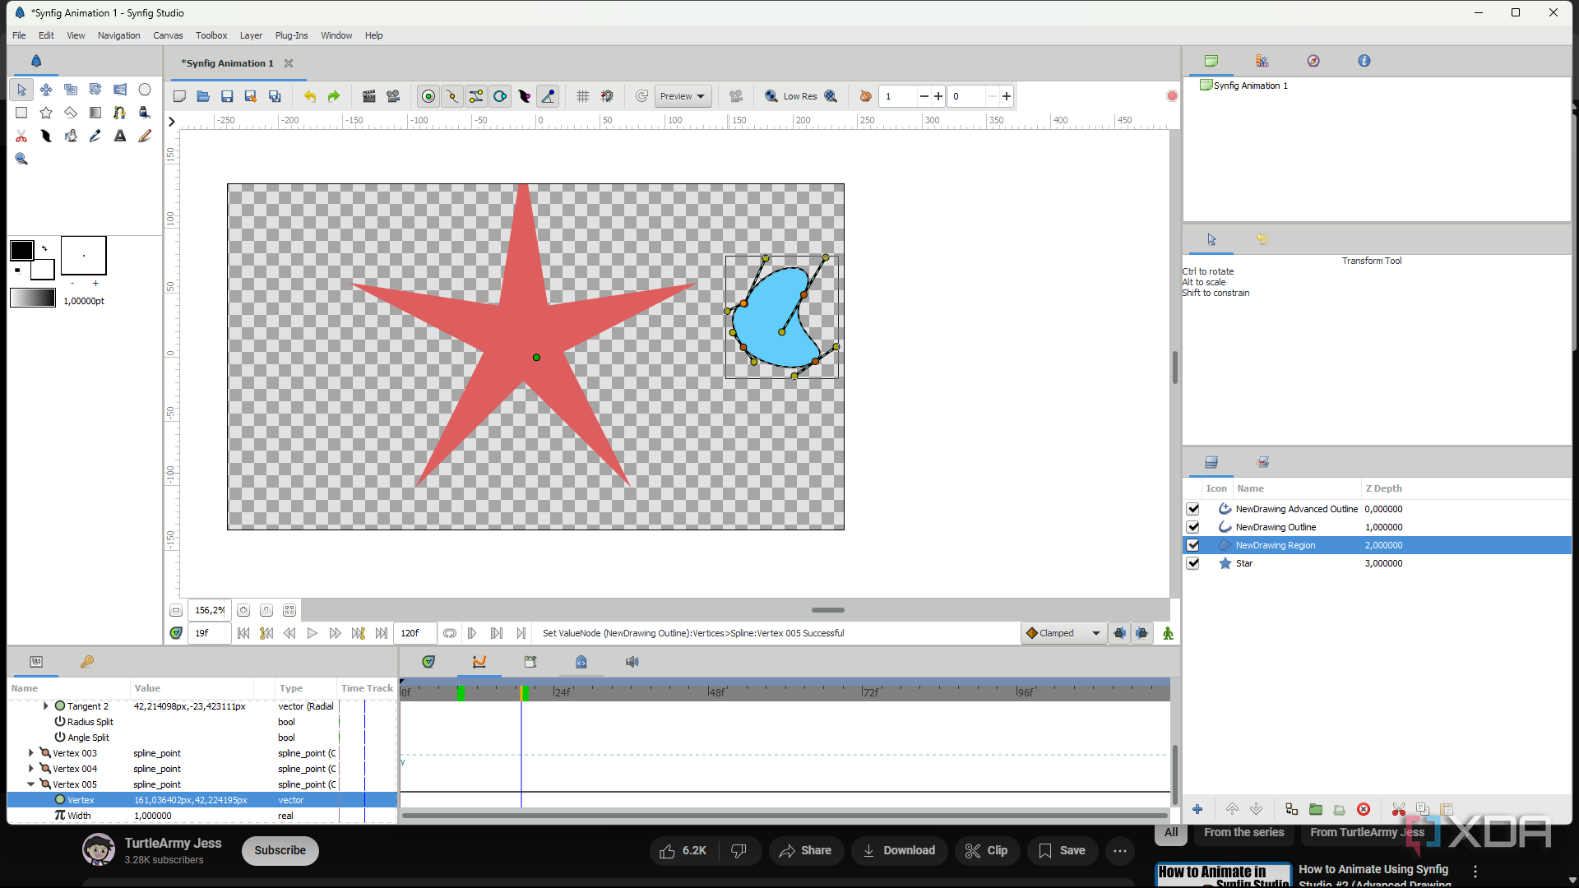
Task: Select the Text tool
Action: pyautogui.click(x=120, y=136)
